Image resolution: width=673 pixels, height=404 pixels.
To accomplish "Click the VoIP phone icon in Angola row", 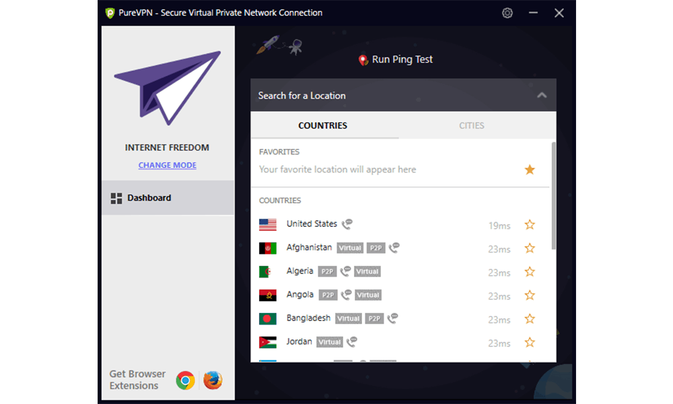I will point(347,295).
